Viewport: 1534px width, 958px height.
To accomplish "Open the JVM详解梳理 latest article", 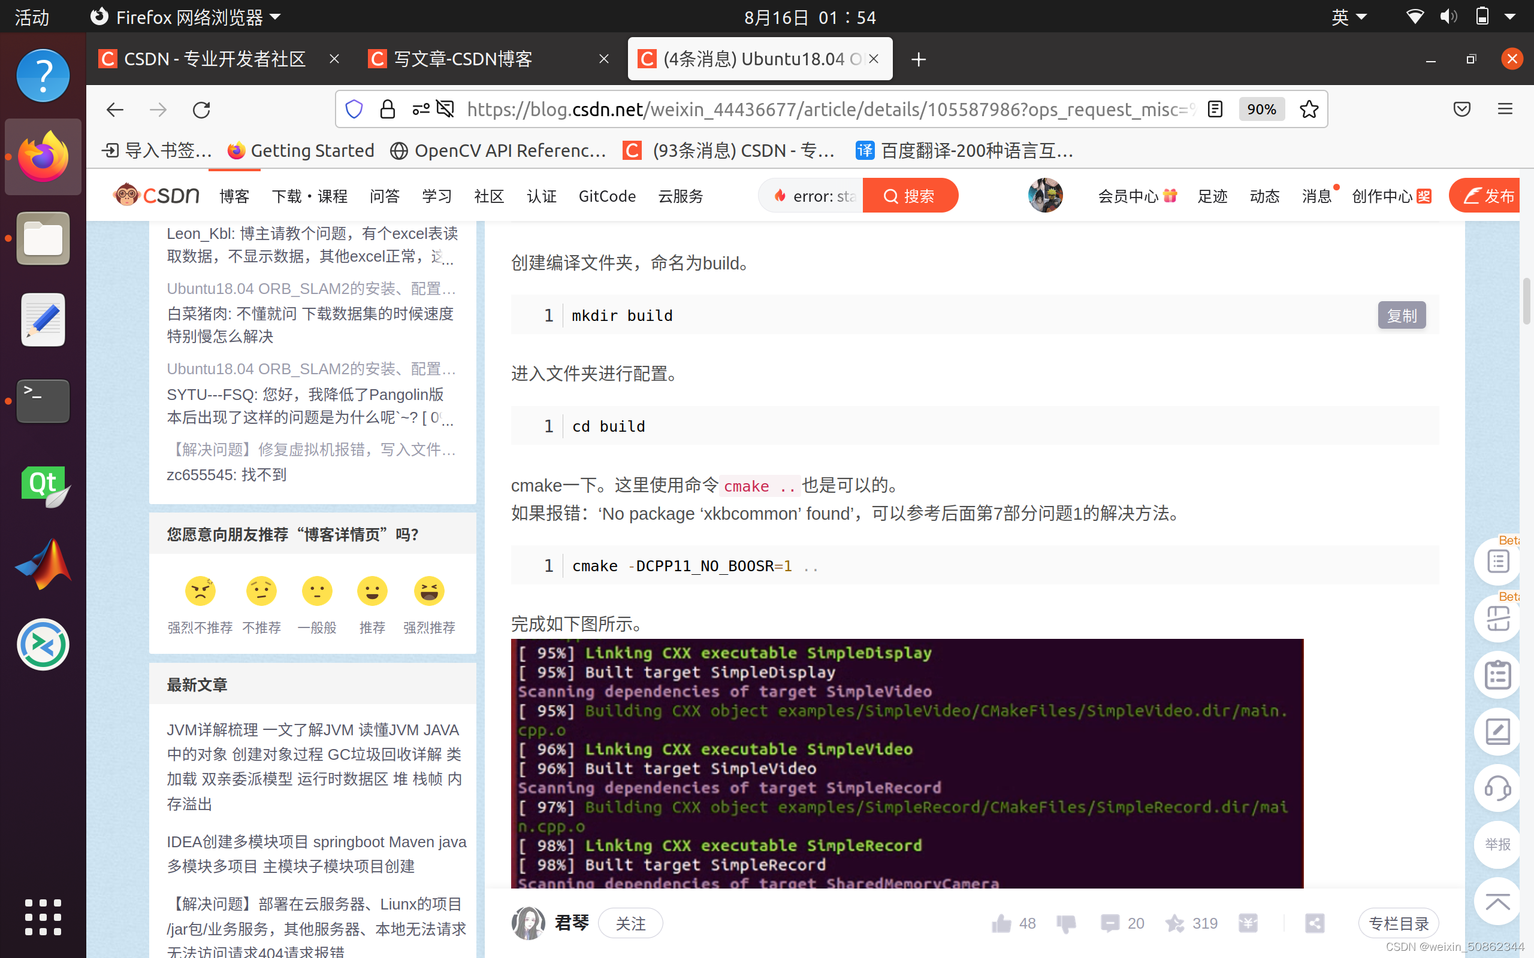I will tap(315, 766).
